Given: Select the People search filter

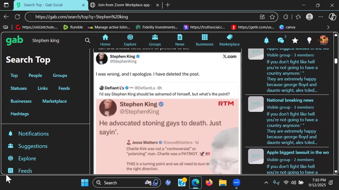Looking at the screenshot, I should coord(35,75).
